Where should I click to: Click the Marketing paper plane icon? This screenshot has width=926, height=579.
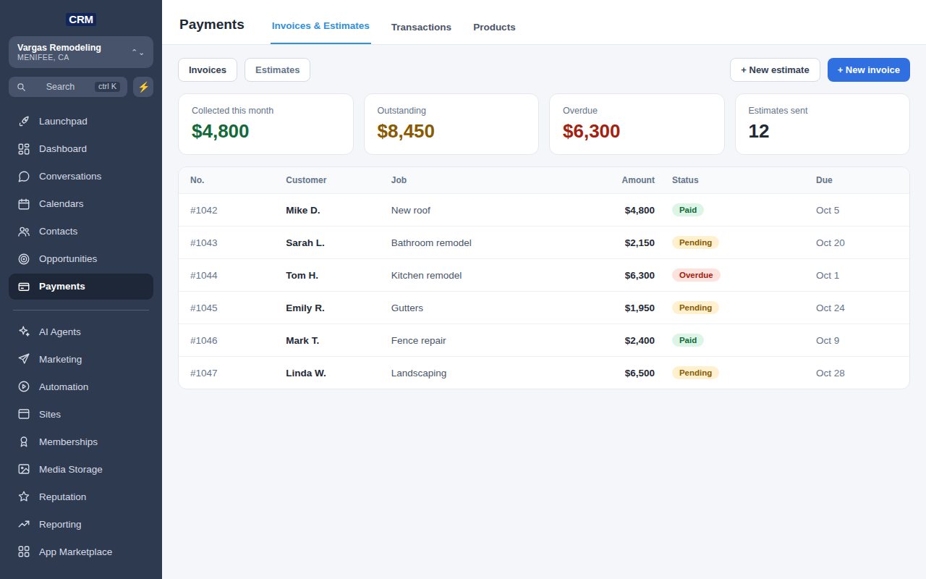24,360
